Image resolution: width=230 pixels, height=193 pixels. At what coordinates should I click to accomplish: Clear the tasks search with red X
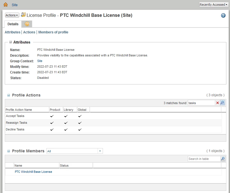(217, 103)
